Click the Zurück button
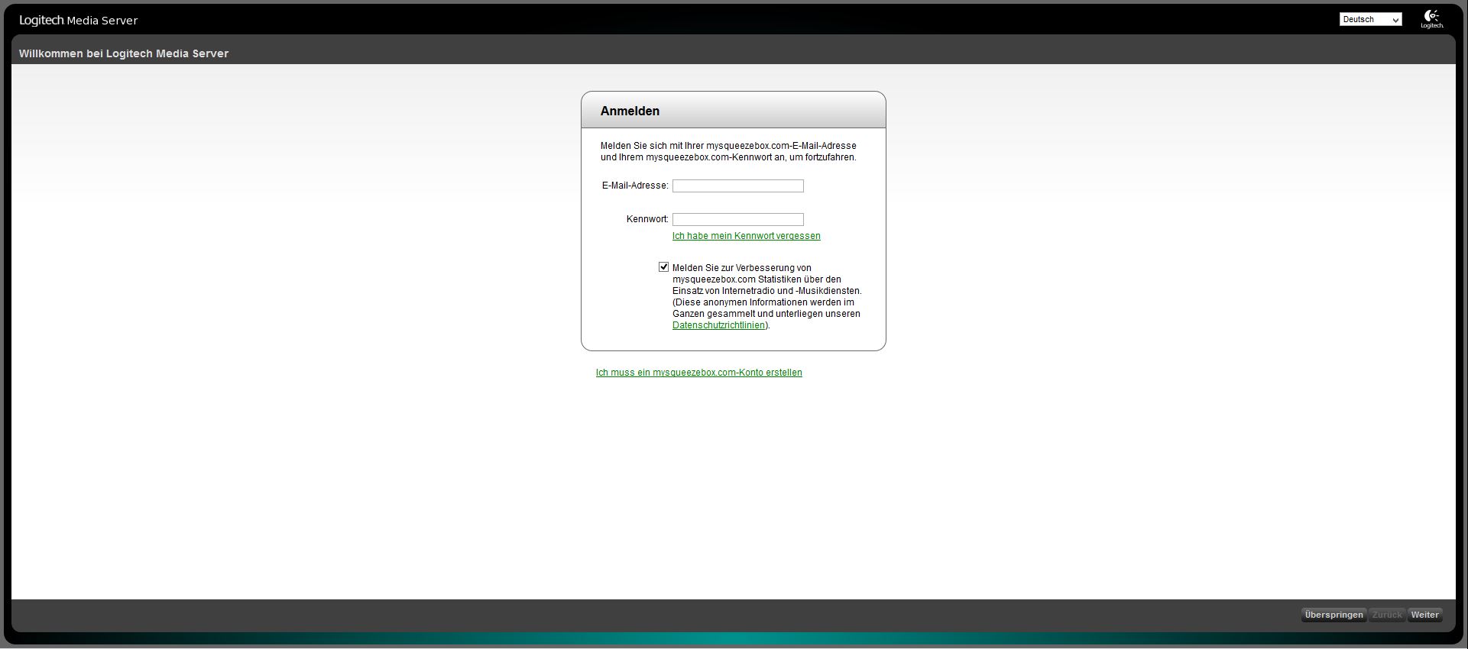The height and width of the screenshot is (649, 1468). pyautogui.click(x=1387, y=615)
